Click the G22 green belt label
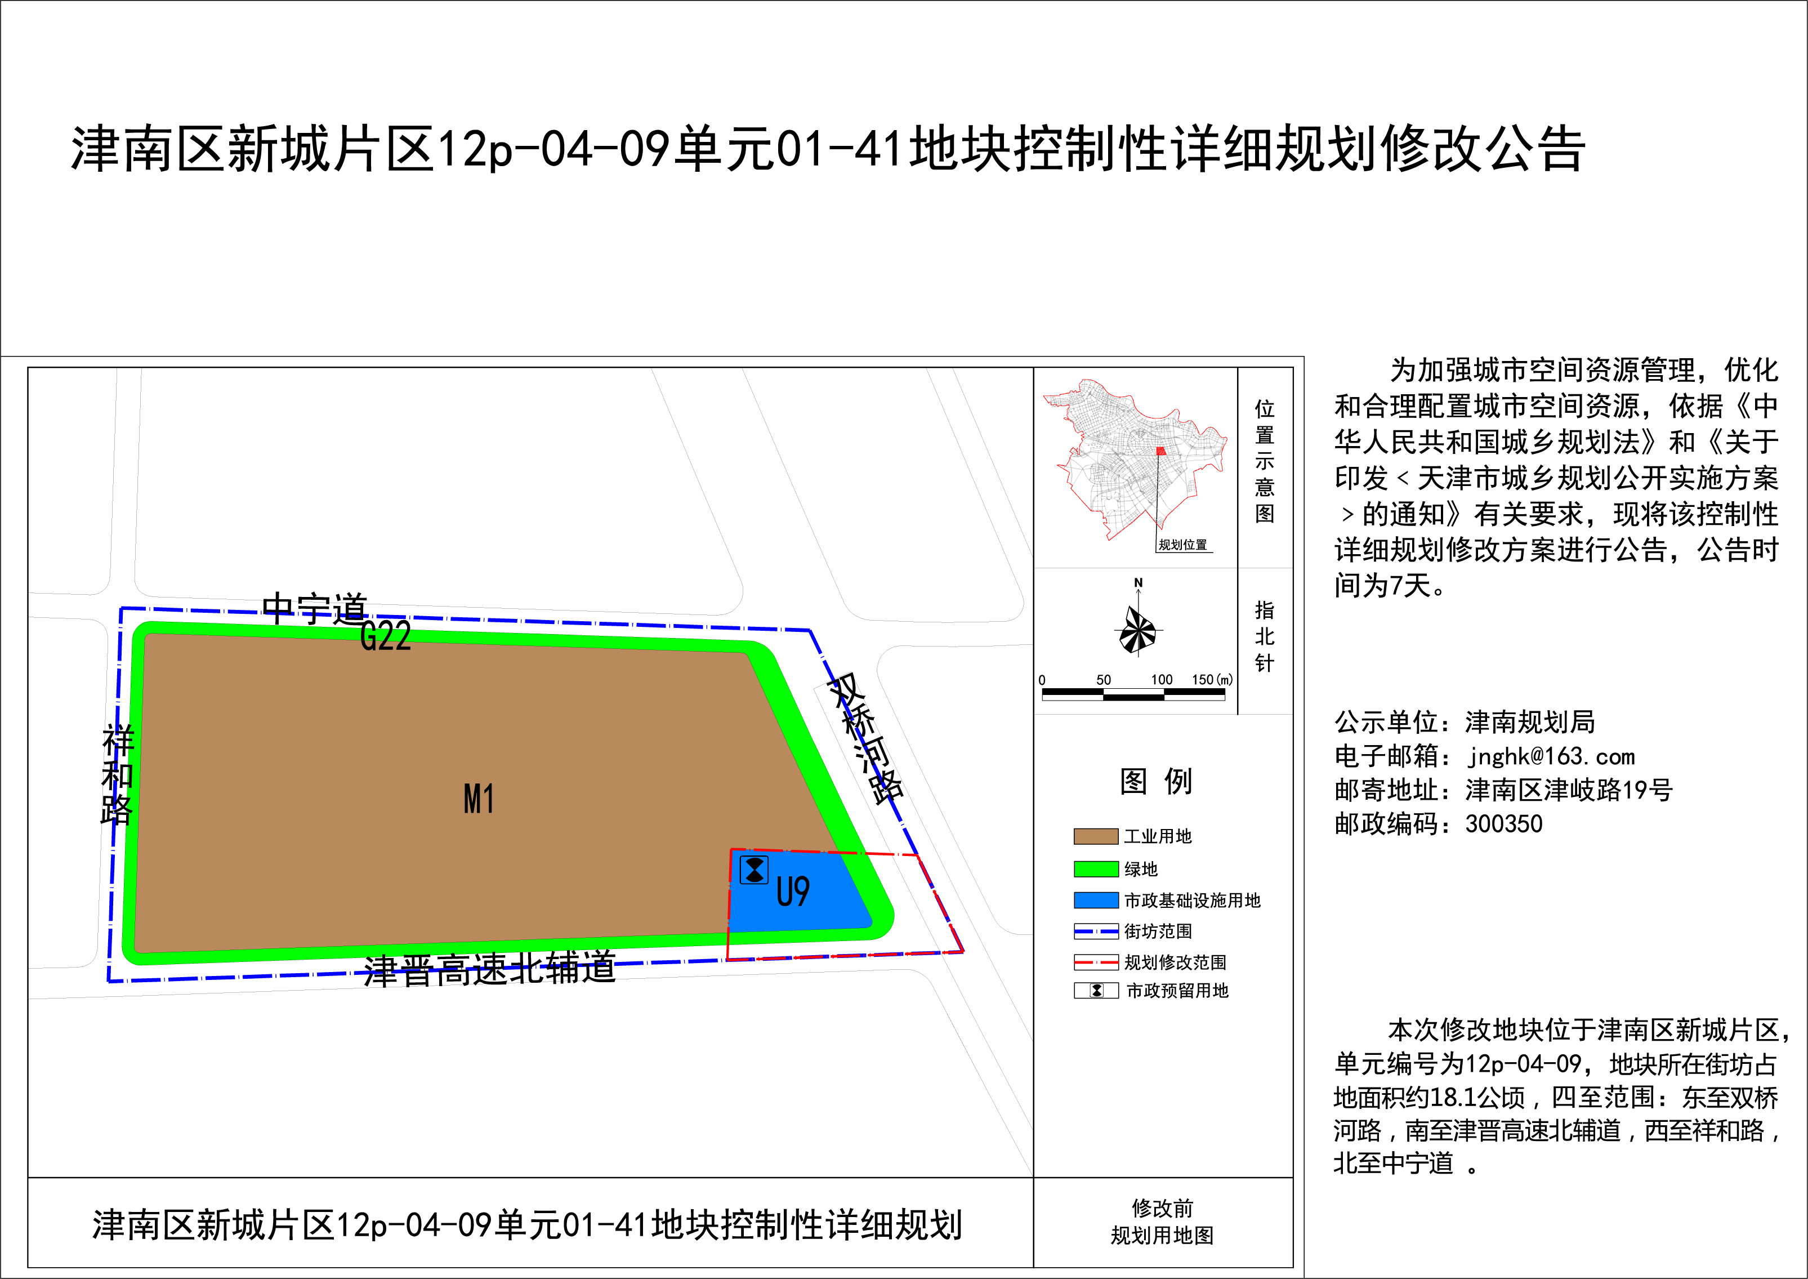The image size is (1808, 1279). click(385, 636)
